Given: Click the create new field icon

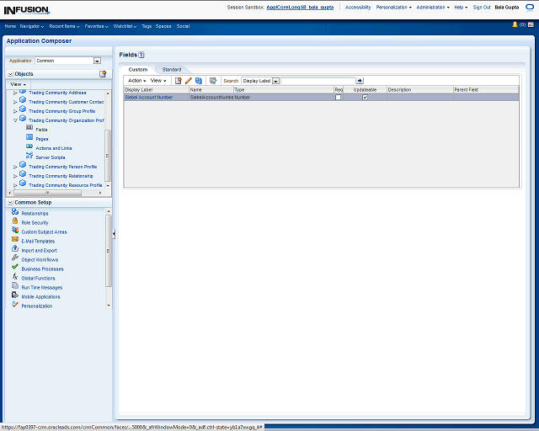Looking at the screenshot, I should coord(178,81).
